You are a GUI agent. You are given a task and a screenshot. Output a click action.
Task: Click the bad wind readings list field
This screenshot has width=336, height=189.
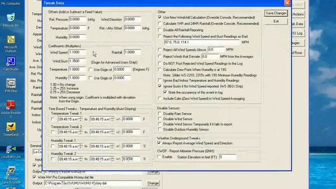pyautogui.click(x=202, y=42)
